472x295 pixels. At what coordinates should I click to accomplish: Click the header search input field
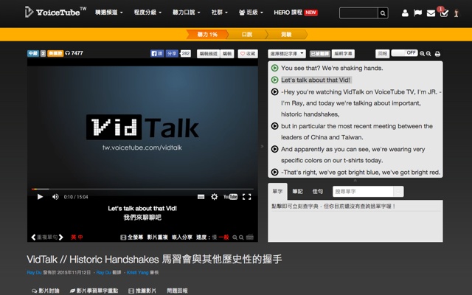coord(358,13)
